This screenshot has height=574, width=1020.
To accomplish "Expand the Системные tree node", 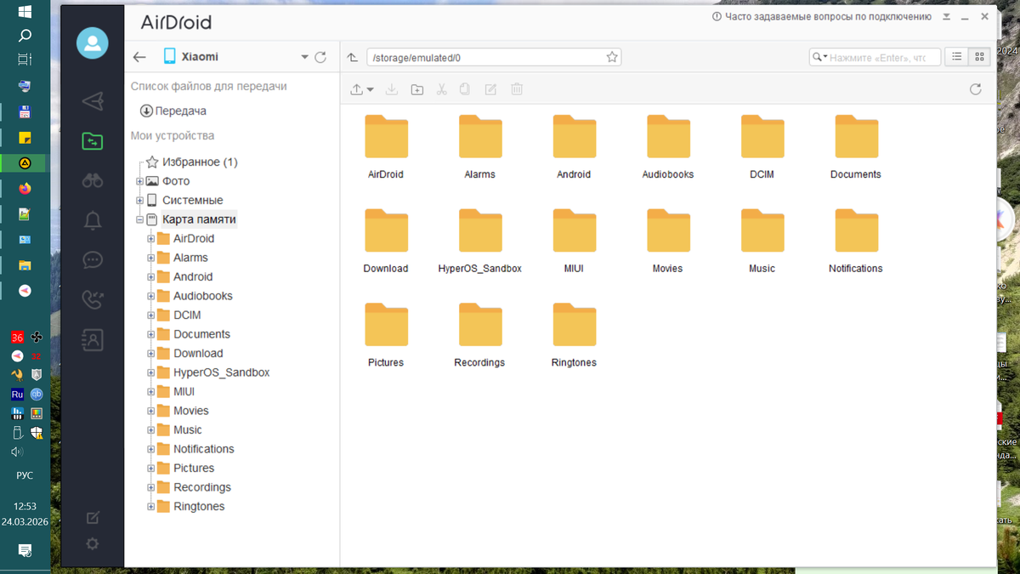I will click(140, 201).
